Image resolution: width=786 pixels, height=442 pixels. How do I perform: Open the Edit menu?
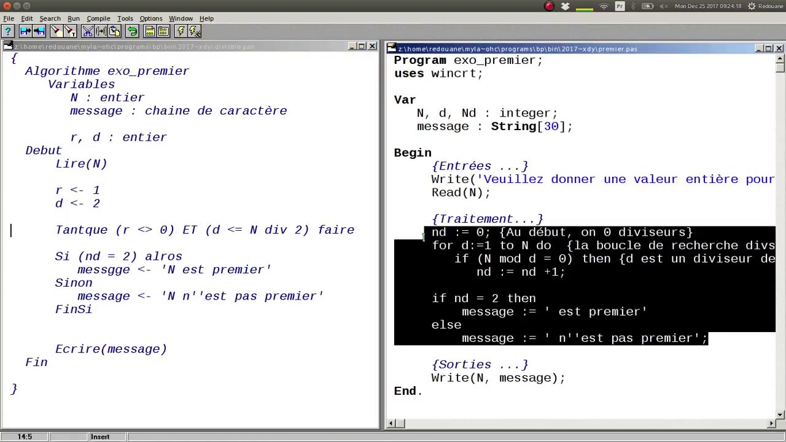point(27,18)
